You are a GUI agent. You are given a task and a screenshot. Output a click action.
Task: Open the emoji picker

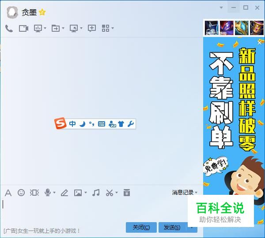point(21,193)
